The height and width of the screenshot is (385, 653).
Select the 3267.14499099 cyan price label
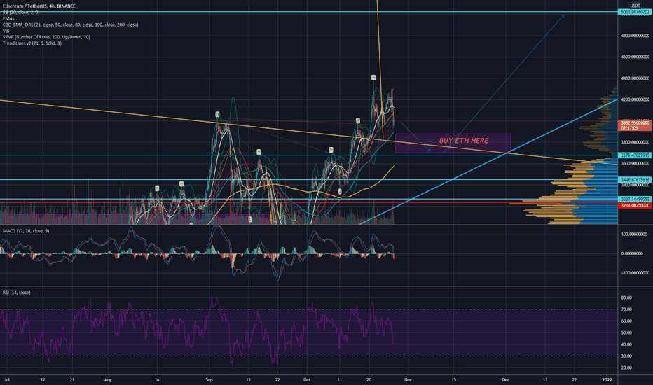point(635,199)
